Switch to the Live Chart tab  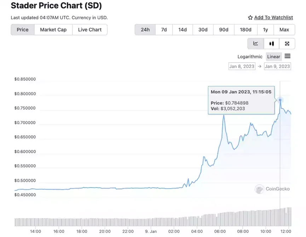tap(90, 30)
